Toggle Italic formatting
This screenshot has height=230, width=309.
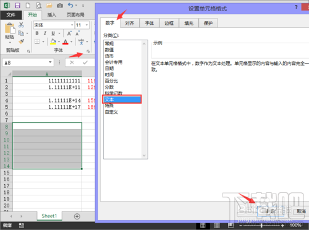click(x=44, y=33)
